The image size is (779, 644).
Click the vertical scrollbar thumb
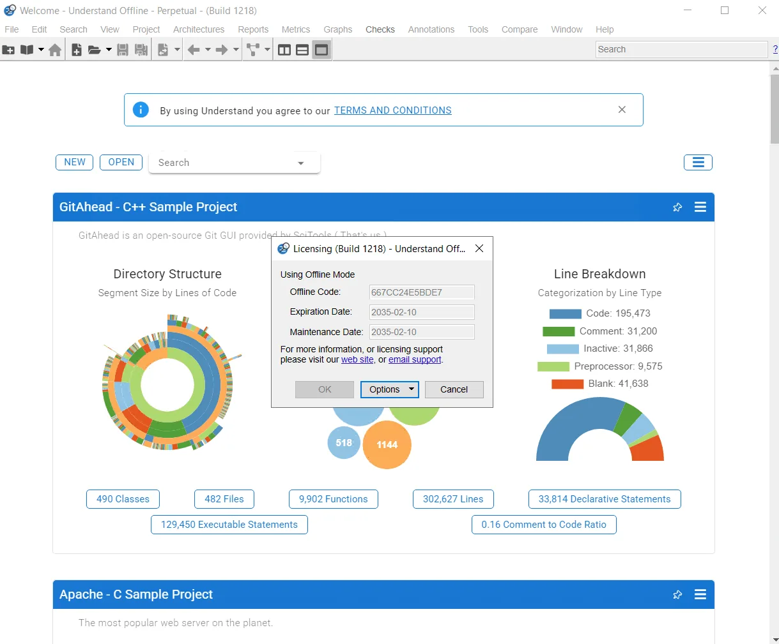tap(775, 109)
